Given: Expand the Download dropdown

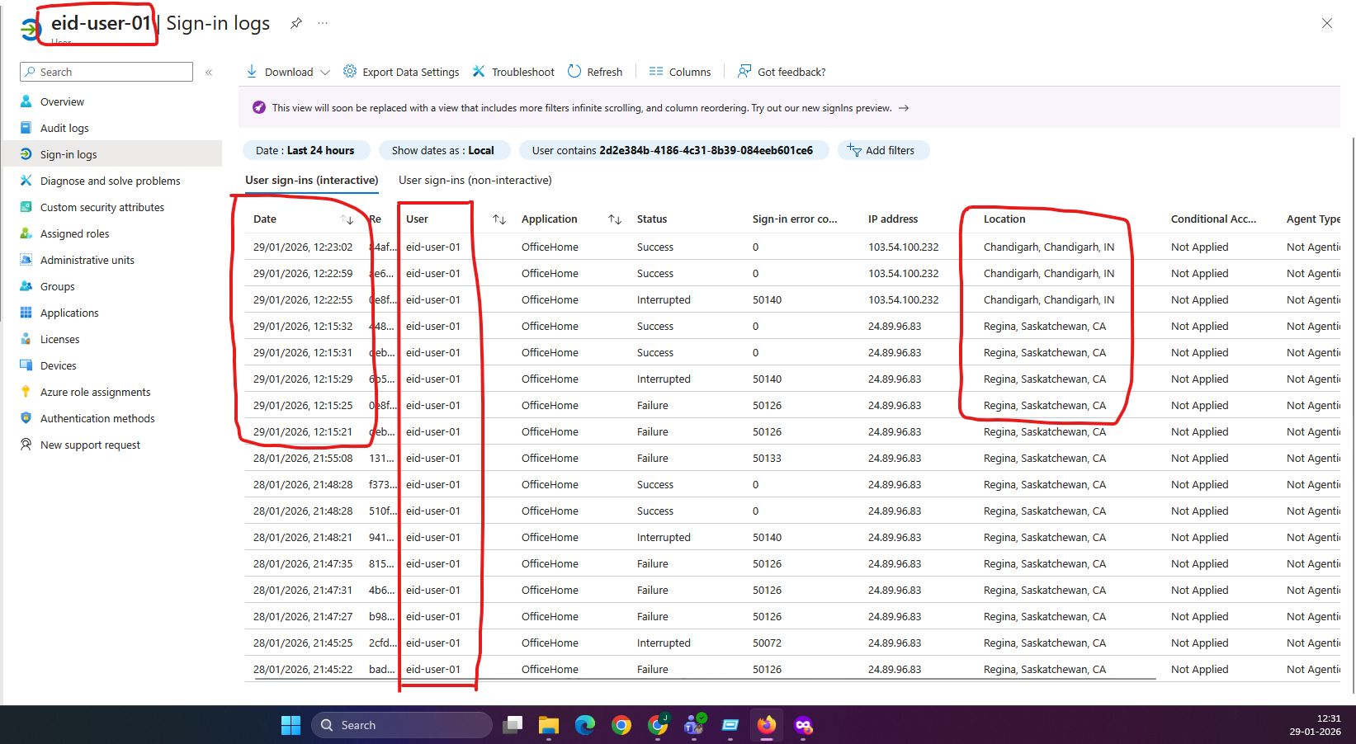Looking at the screenshot, I should [324, 73].
